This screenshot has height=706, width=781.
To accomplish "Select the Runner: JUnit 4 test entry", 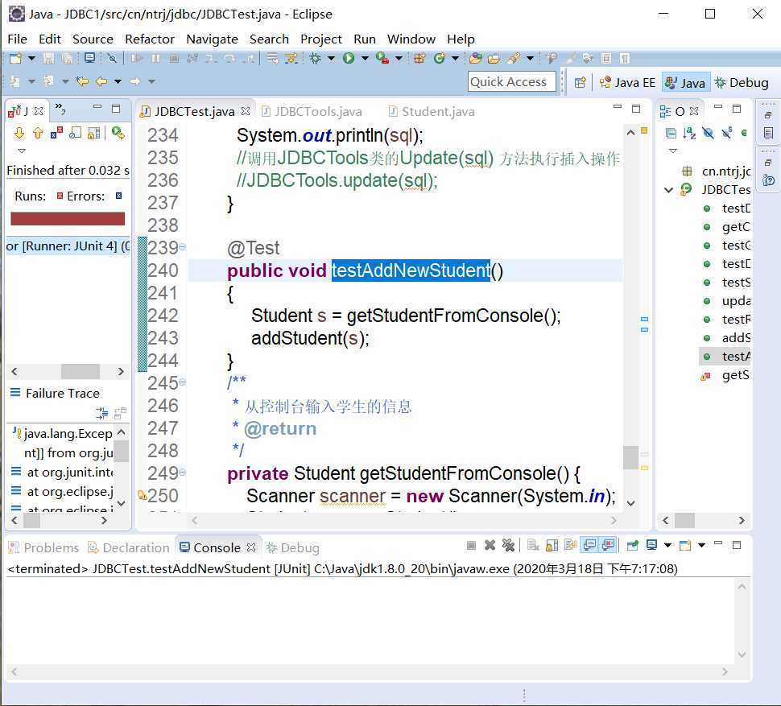I will pyautogui.click(x=68, y=246).
